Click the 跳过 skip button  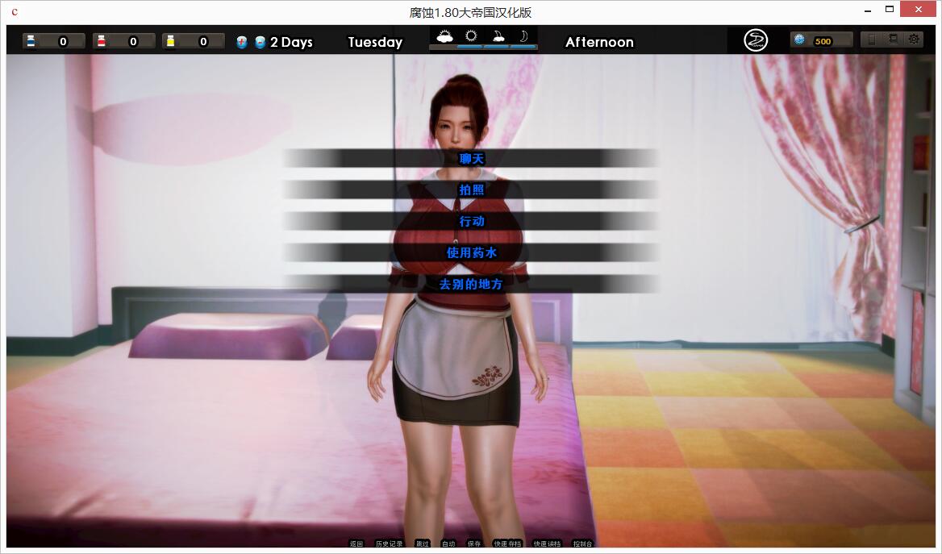pos(422,544)
